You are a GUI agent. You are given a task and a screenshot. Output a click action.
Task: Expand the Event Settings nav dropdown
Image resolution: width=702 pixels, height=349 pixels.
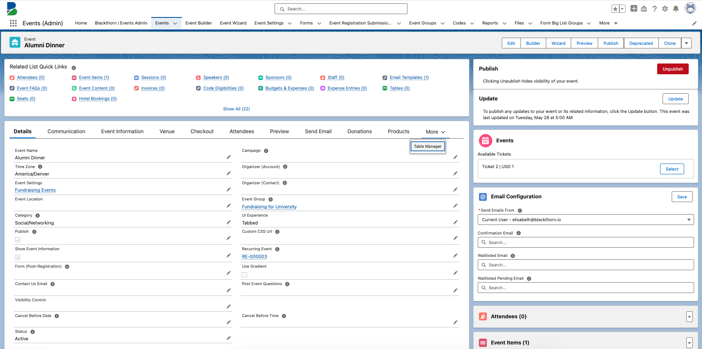290,24
